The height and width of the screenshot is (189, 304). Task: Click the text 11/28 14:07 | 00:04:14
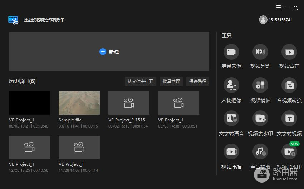[78, 170]
